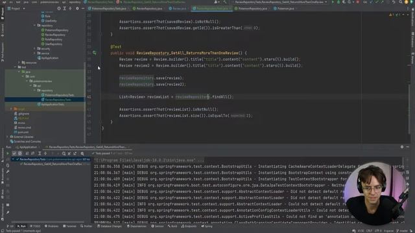Open Search Everywhere magnifier in top toolbar
This screenshot has height=233, width=415.
point(401,2)
